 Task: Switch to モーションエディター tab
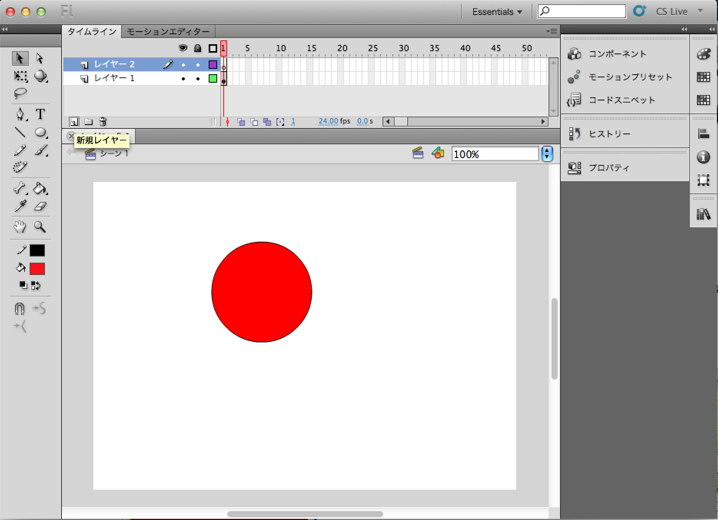pos(168,32)
